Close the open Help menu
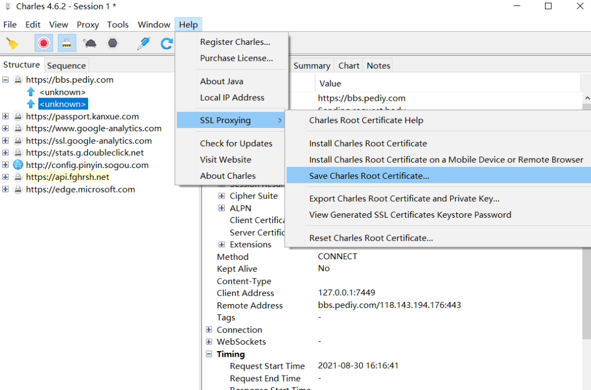Image resolution: width=591 pixels, height=390 pixels. click(x=188, y=25)
